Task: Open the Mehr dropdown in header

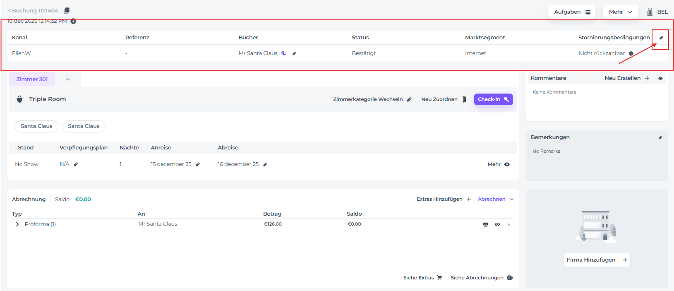Action: (620, 12)
